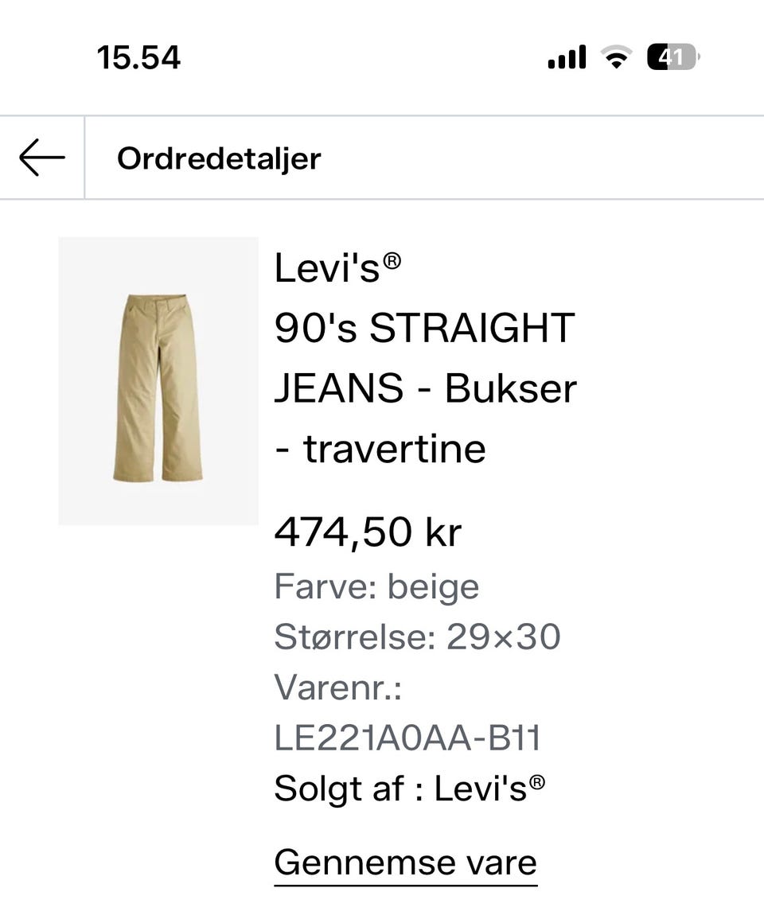
Task: Tap the 474,50 kr price
Action: tap(368, 532)
